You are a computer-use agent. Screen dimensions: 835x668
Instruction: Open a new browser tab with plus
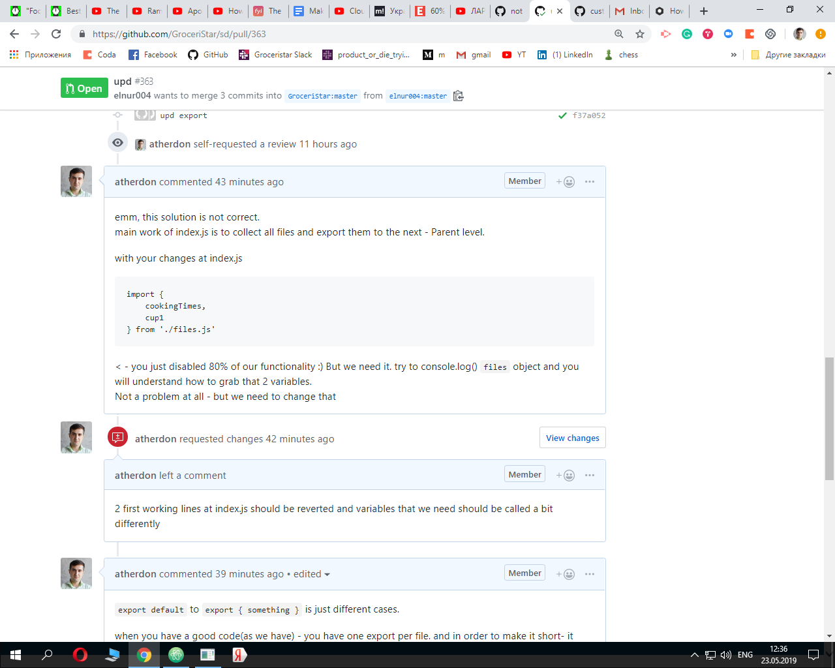point(704,11)
